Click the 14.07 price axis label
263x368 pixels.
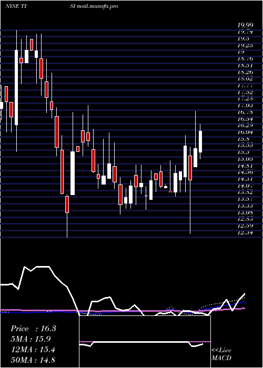[x=245, y=186]
